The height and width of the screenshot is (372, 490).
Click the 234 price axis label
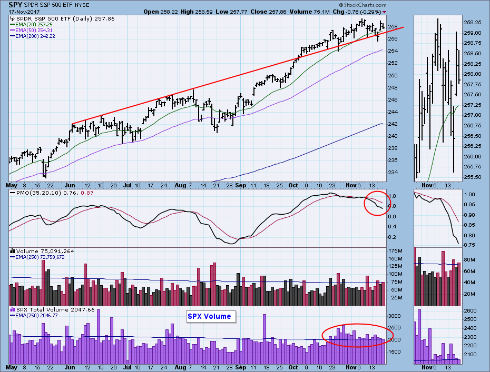pos(393,172)
